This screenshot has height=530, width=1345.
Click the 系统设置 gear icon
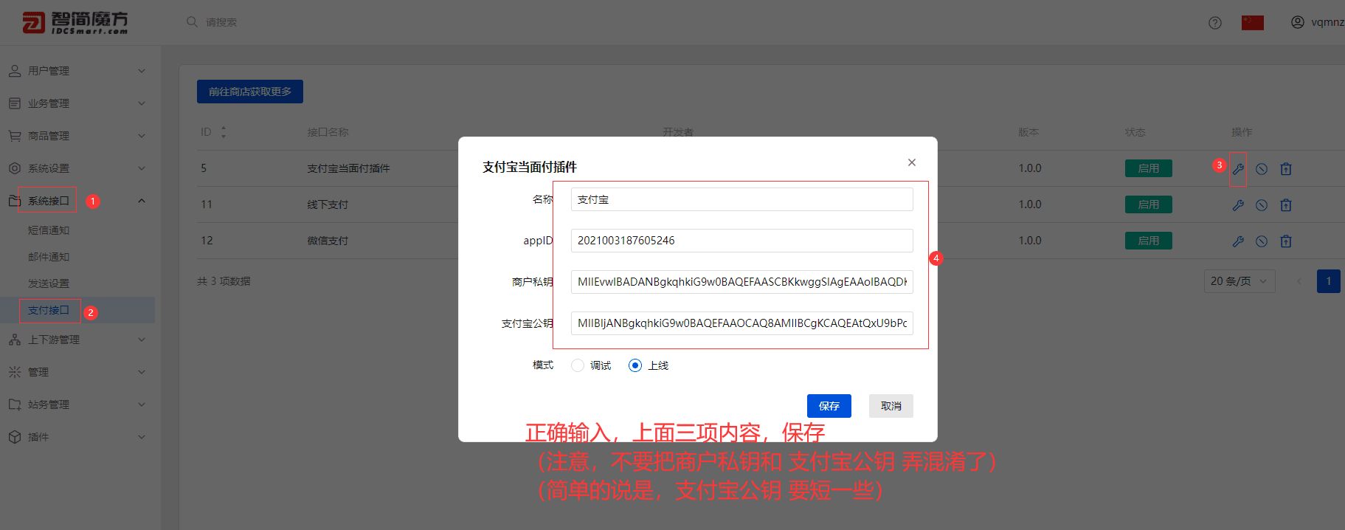point(15,168)
